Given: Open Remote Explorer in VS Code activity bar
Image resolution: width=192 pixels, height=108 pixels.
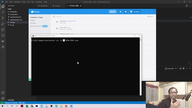Looking at the screenshot, I should coord(3,35).
